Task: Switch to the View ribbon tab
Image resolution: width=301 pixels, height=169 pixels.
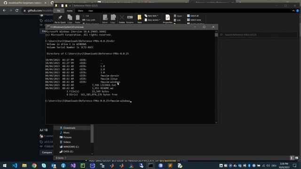Action: [x=90, y=11]
